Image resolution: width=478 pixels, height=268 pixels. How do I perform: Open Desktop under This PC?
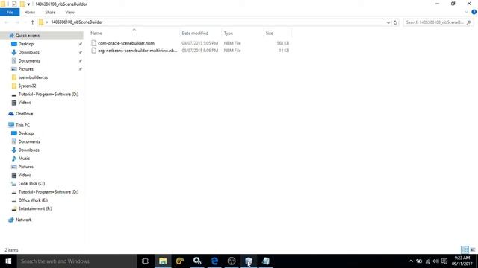tap(26, 133)
